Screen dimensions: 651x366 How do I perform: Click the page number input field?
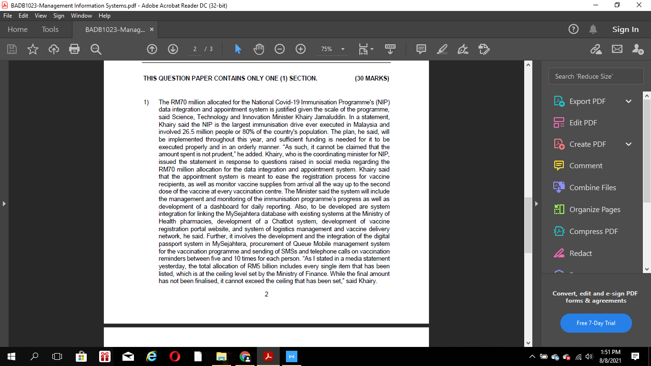[195, 49]
